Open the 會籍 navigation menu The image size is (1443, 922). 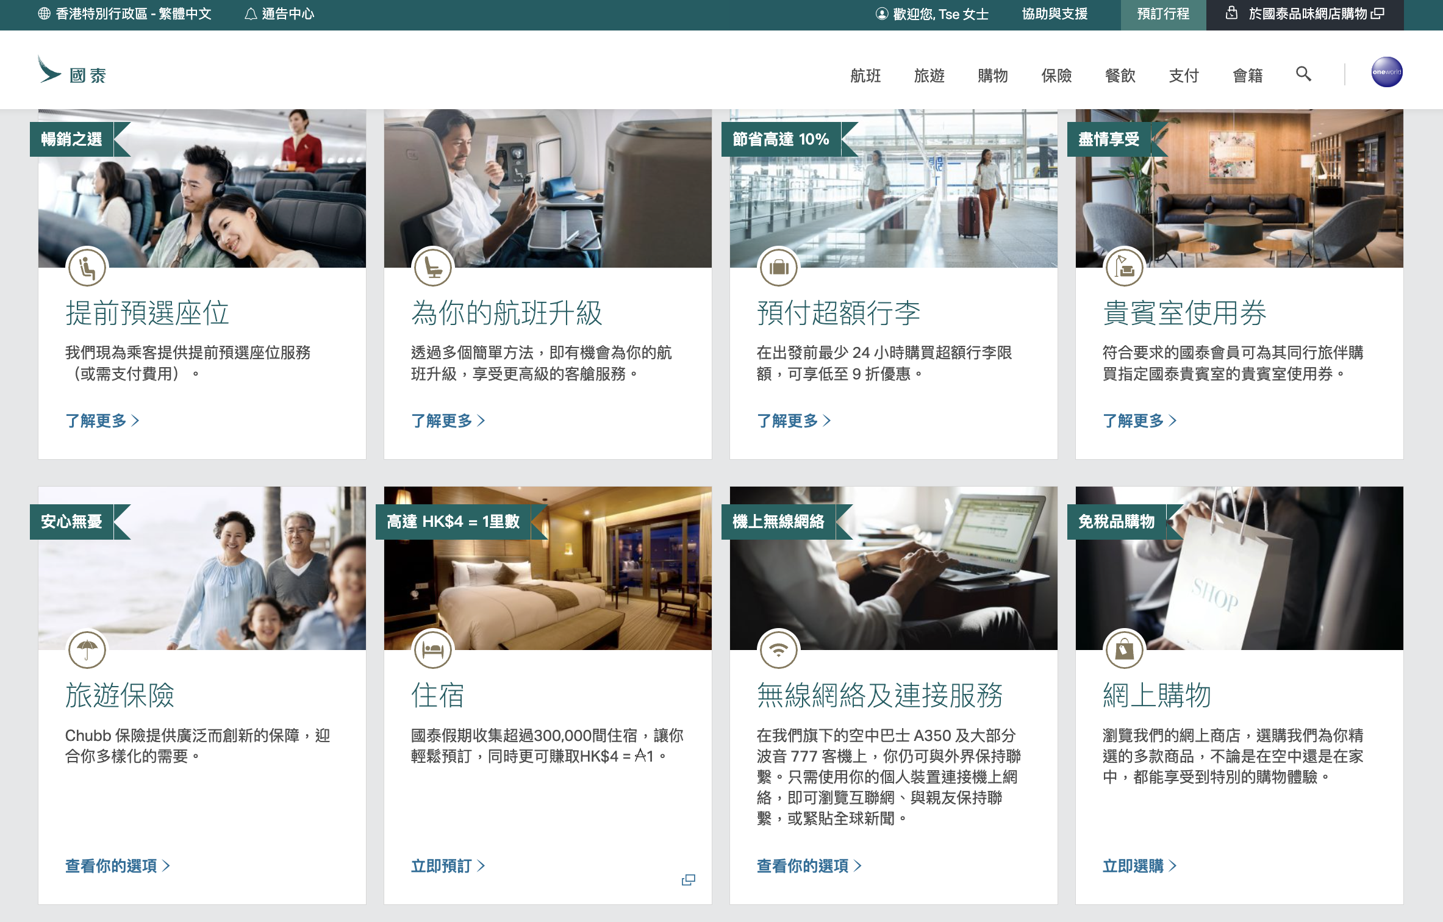point(1247,76)
